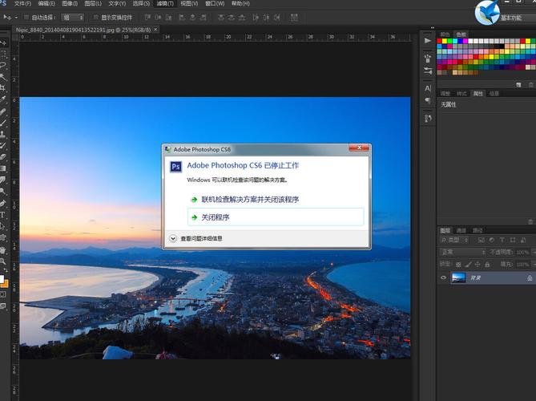Viewport: 536px width, 401px height.
Task: Click the 不透明度 opacity value field
Action: (x=522, y=253)
